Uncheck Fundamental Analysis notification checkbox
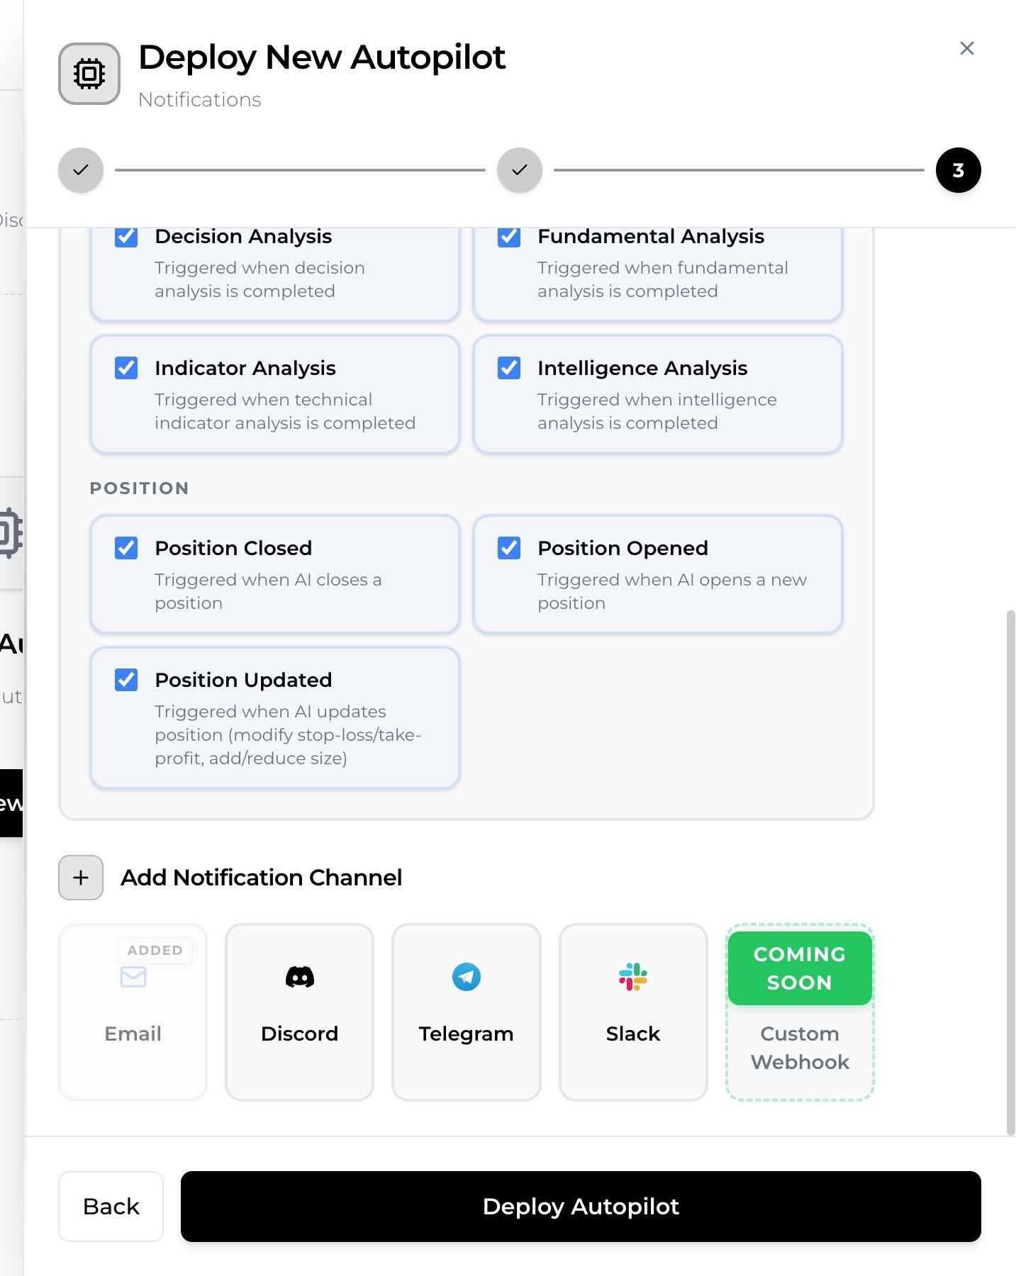 pos(509,236)
